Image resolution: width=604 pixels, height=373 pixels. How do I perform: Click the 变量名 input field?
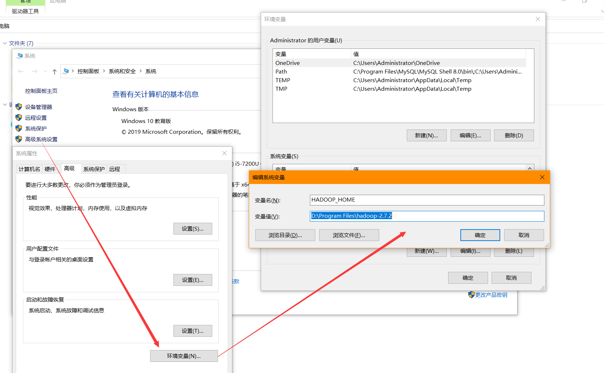pyautogui.click(x=427, y=200)
